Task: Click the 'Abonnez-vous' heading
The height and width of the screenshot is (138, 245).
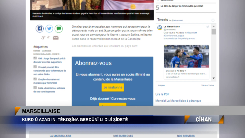Action: [x=93, y=63]
